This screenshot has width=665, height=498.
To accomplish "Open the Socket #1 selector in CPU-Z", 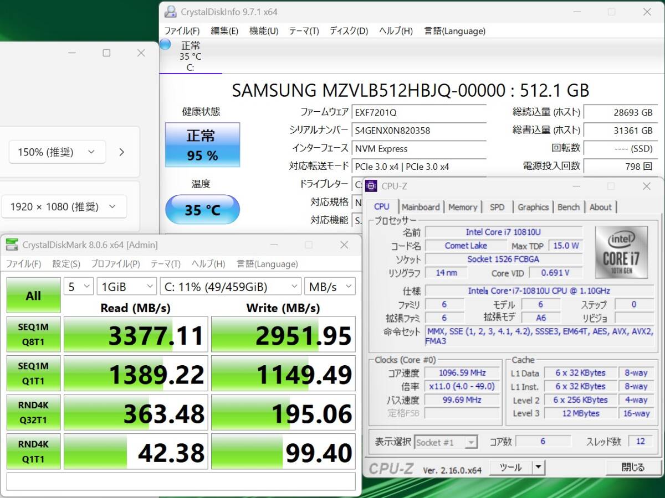I will [x=446, y=441].
